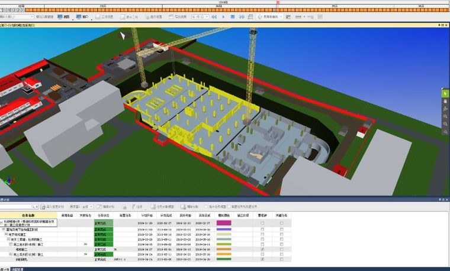Select the orbit rotate view tool
The image size is (450, 271).
click(x=445, y=109)
